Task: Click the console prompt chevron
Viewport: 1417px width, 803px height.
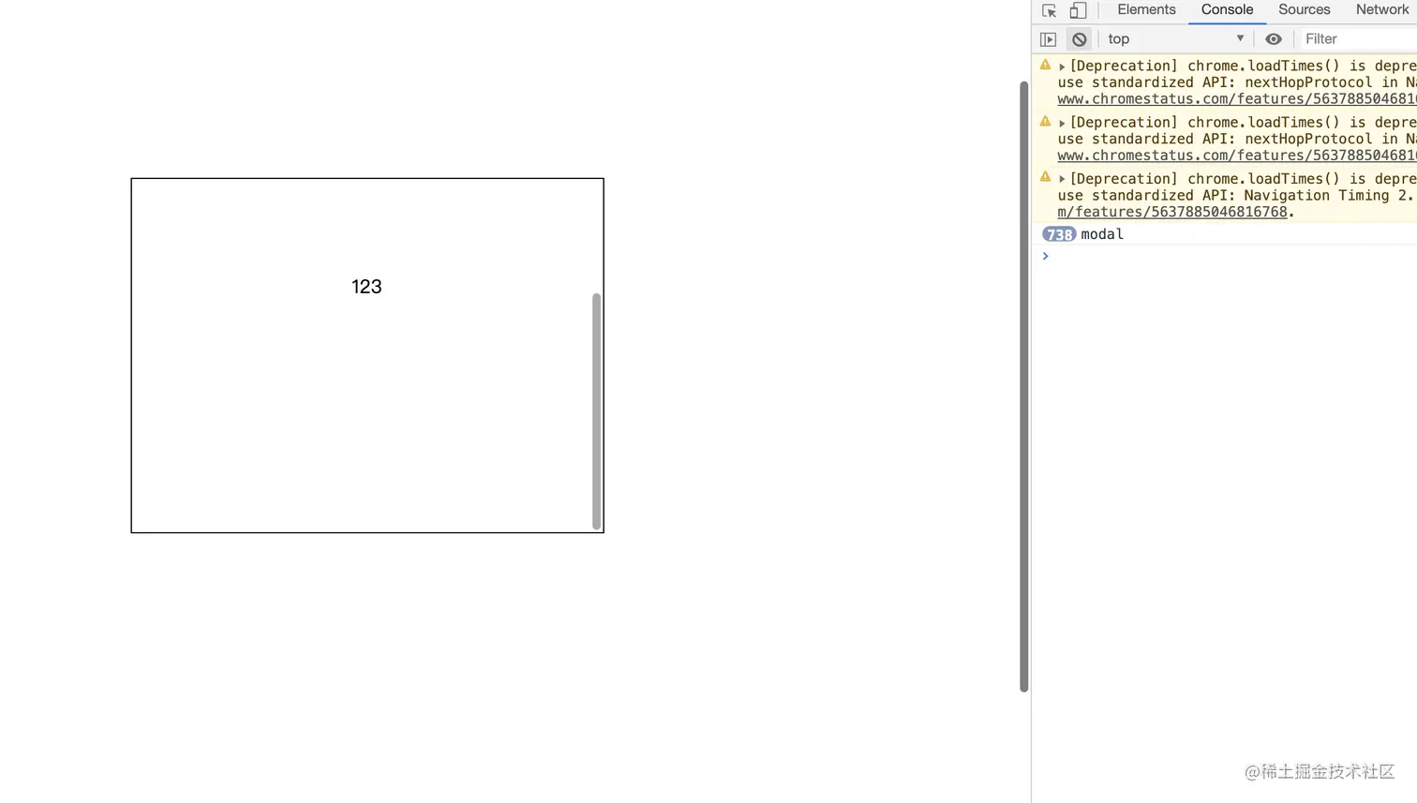Action: (x=1045, y=256)
